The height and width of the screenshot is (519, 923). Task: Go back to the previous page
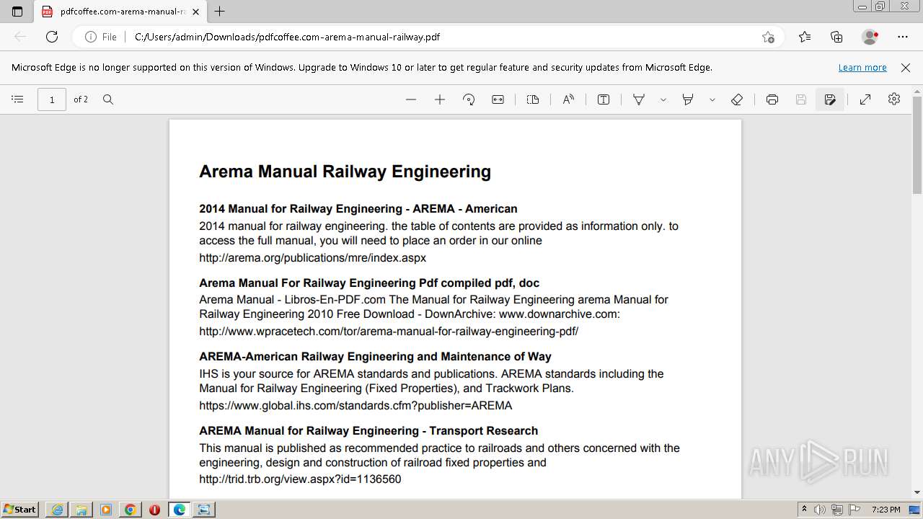pyautogui.click(x=20, y=37)
